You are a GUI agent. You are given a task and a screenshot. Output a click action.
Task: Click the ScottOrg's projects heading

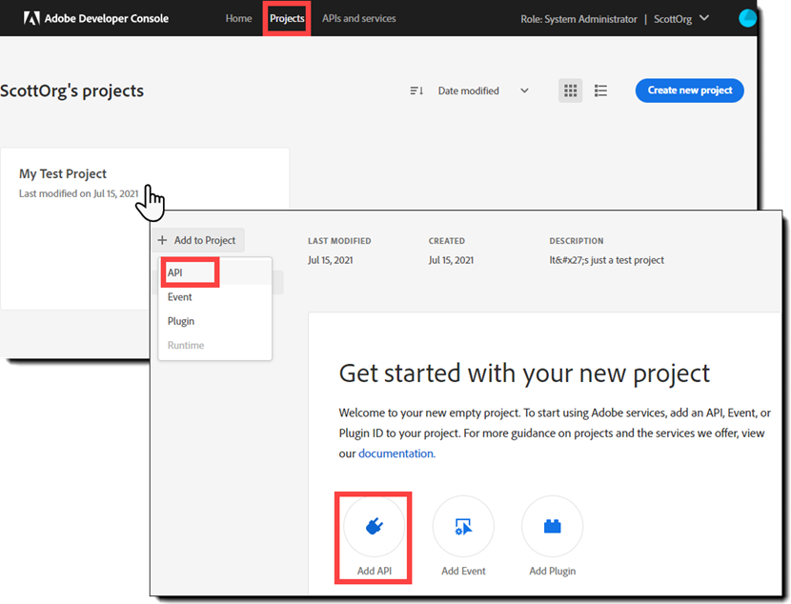pyautogui.click(x=71, y=91)
